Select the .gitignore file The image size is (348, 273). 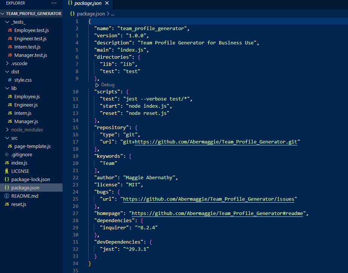click(x=21, y=154)
